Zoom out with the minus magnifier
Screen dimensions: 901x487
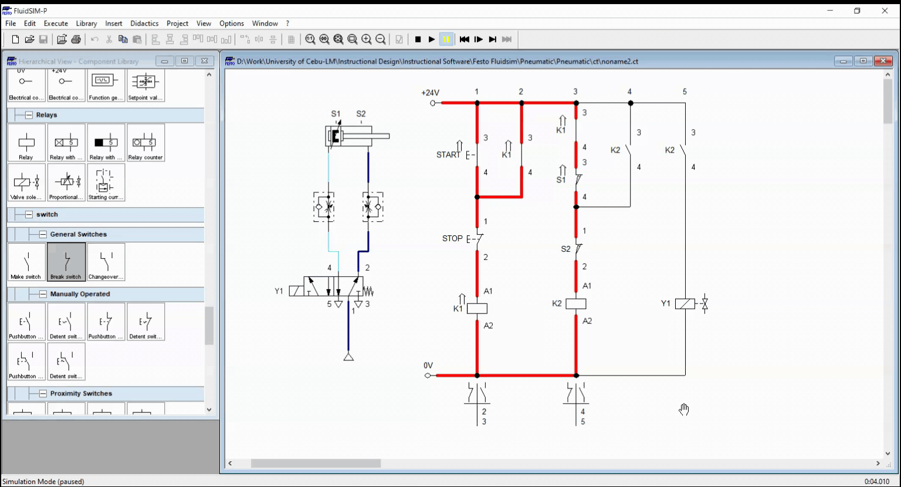381,39
